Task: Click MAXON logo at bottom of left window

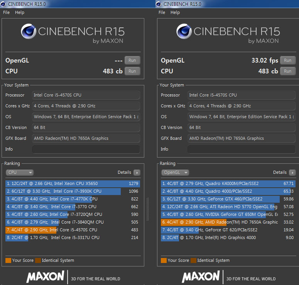Action: 45,277
